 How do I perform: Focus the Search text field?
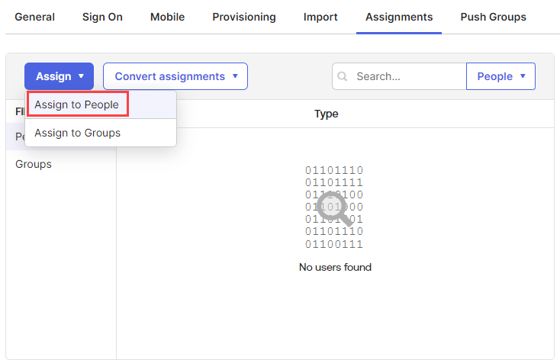[x=399, y=76]
